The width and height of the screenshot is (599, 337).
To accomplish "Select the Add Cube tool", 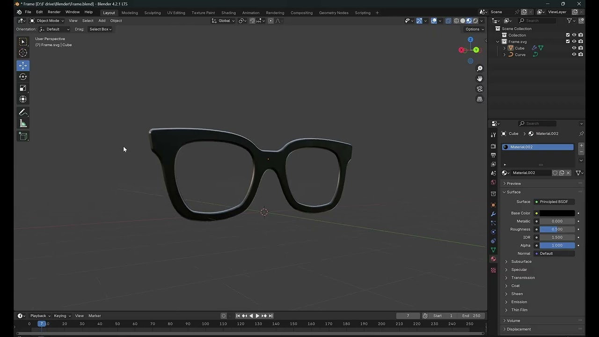I will coord(23,136).
